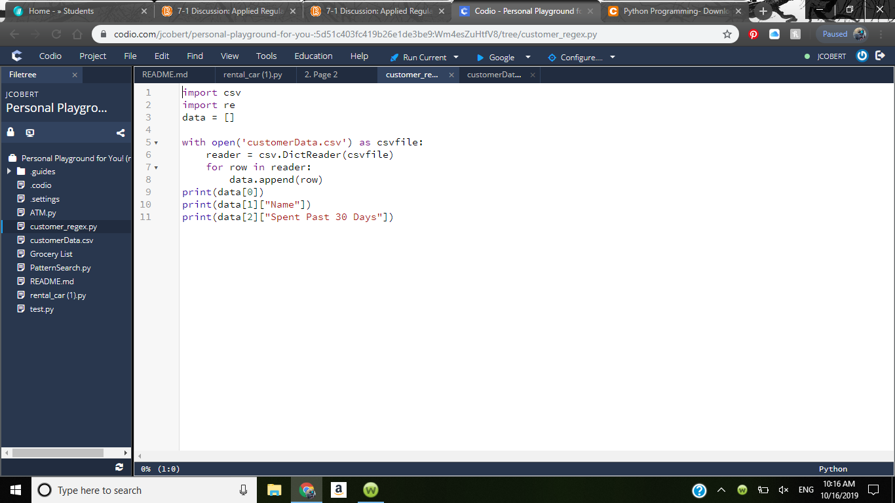Open the Windows Start menu
This screenshot has width=895, height=503.
pos(16,490)
